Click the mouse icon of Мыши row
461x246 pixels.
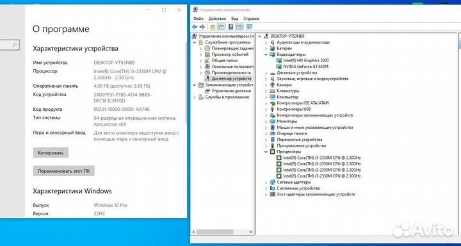[273, 127]
